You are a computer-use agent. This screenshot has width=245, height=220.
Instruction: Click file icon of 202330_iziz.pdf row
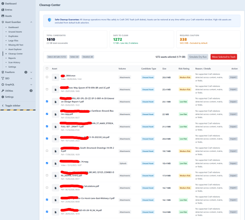point(56,139)
